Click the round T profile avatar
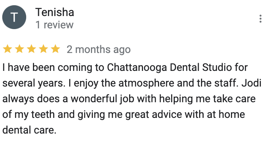This screenshot has width=277, height=147. (x=14, y=17)
